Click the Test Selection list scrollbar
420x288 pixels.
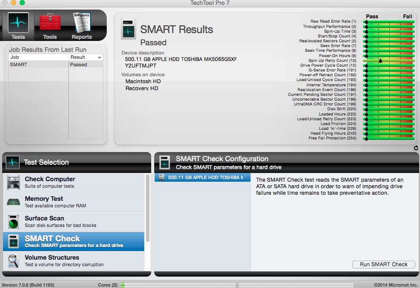(x=148, y=208)
